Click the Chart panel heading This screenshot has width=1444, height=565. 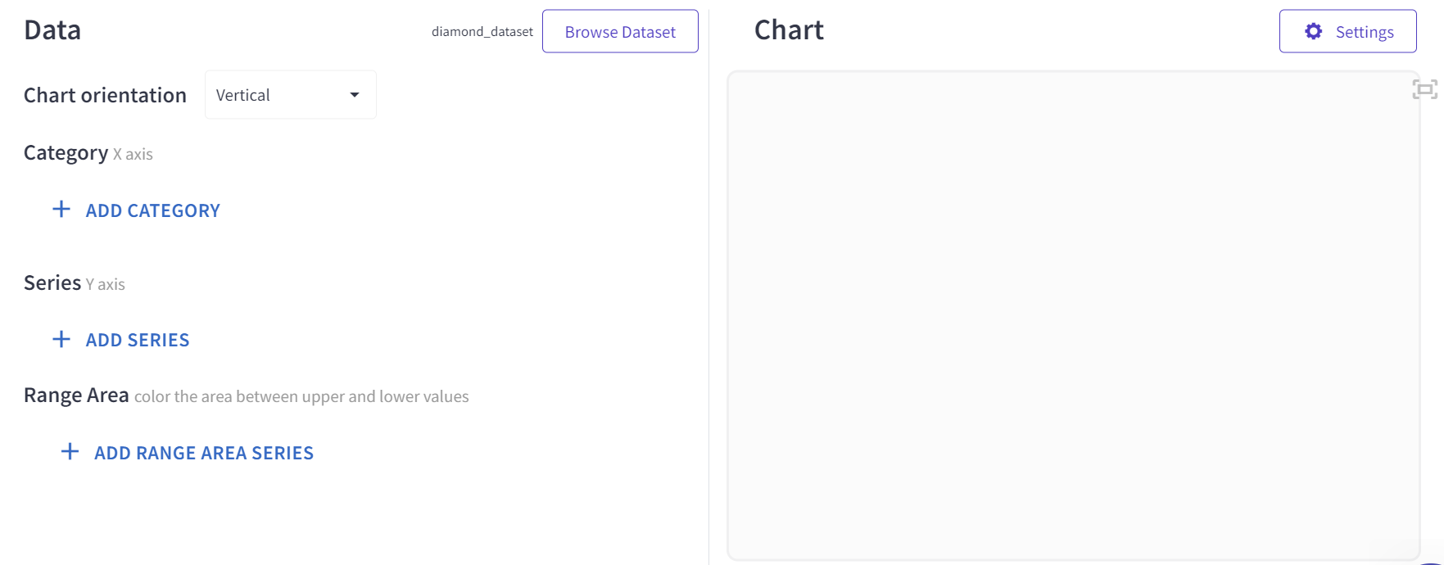click(x=789, y=30)
